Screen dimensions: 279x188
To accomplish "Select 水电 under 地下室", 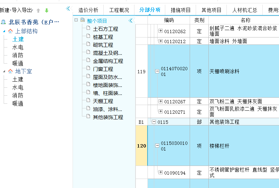I will click(18, 88).
